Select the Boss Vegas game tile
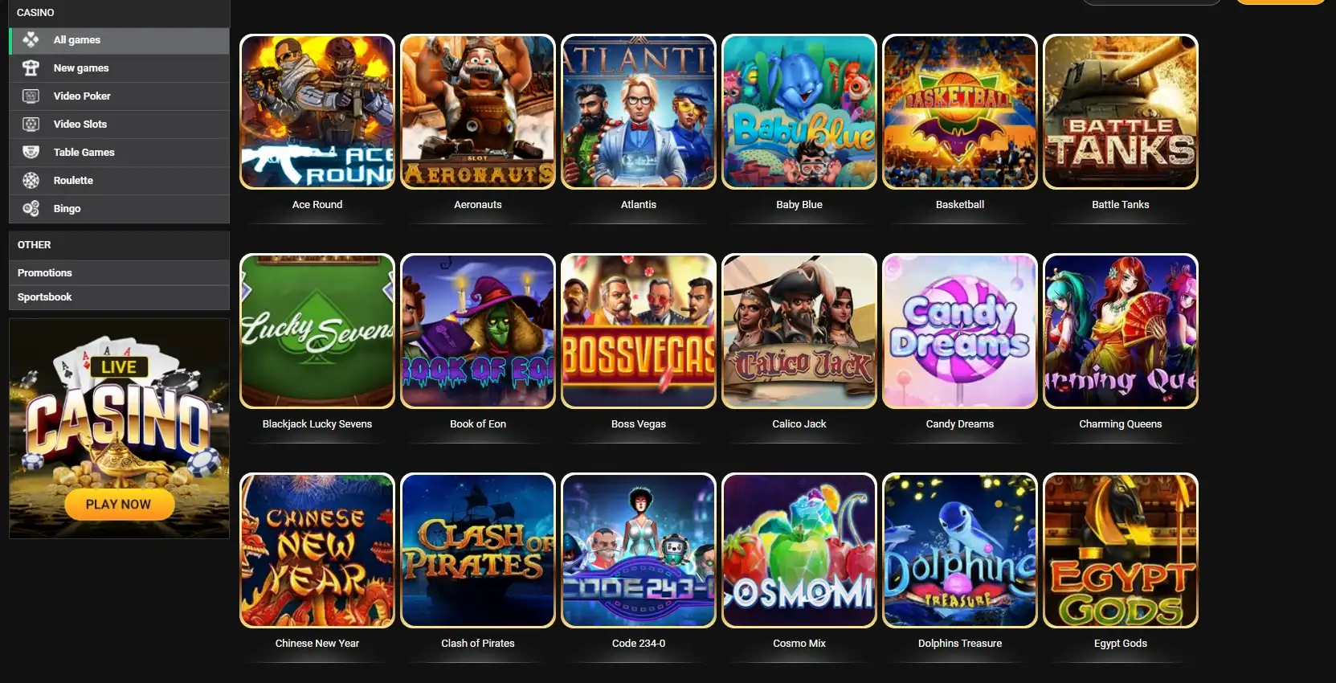1336x683 pixels. (x=639, y=331)
